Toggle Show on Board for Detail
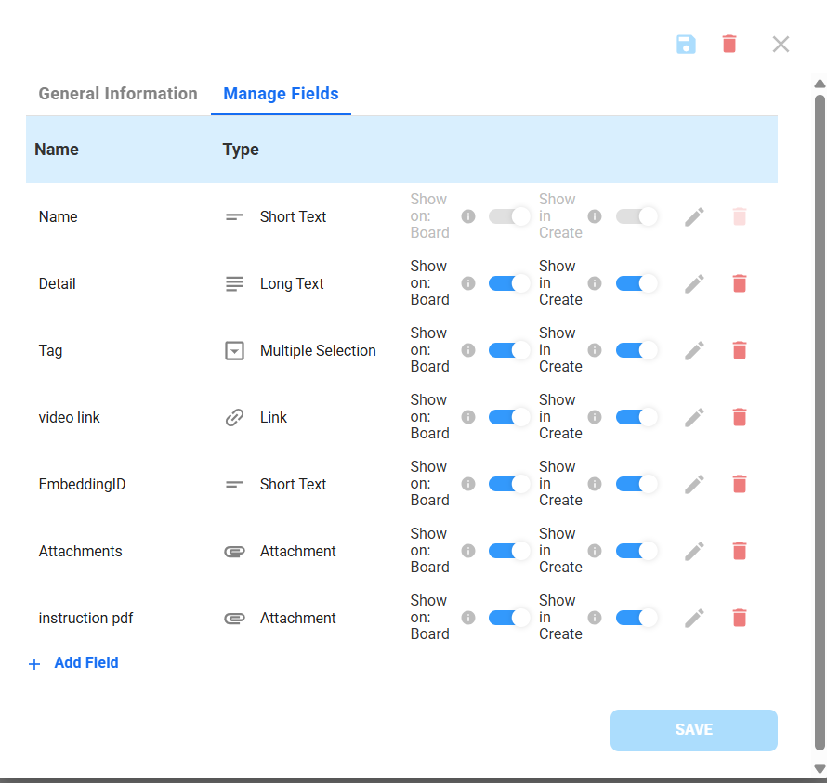 click(509, 283)
